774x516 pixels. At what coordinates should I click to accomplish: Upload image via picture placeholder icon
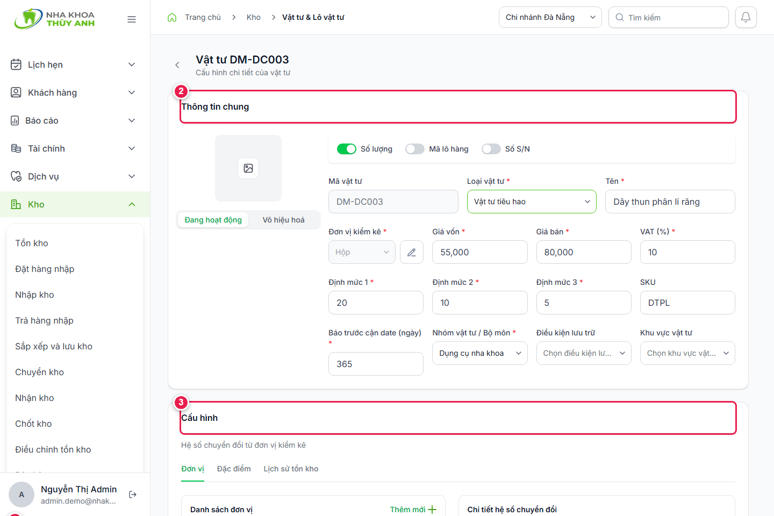point(248,168)
